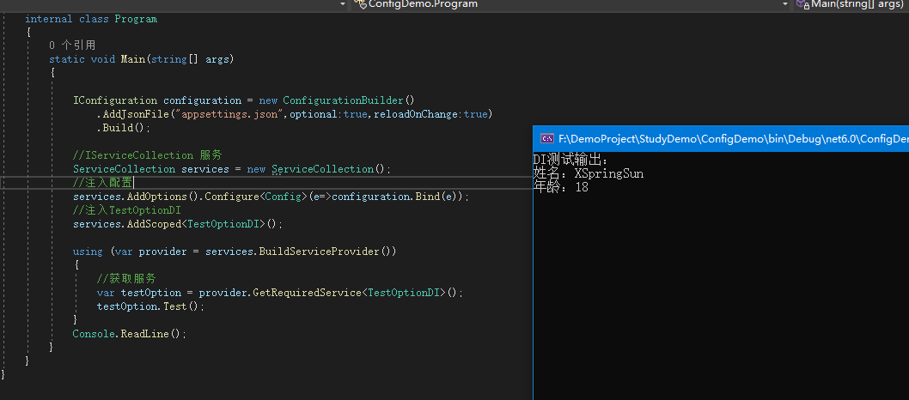Click ConfigurationBuilder in the code editor

click(x=343, y=100)
